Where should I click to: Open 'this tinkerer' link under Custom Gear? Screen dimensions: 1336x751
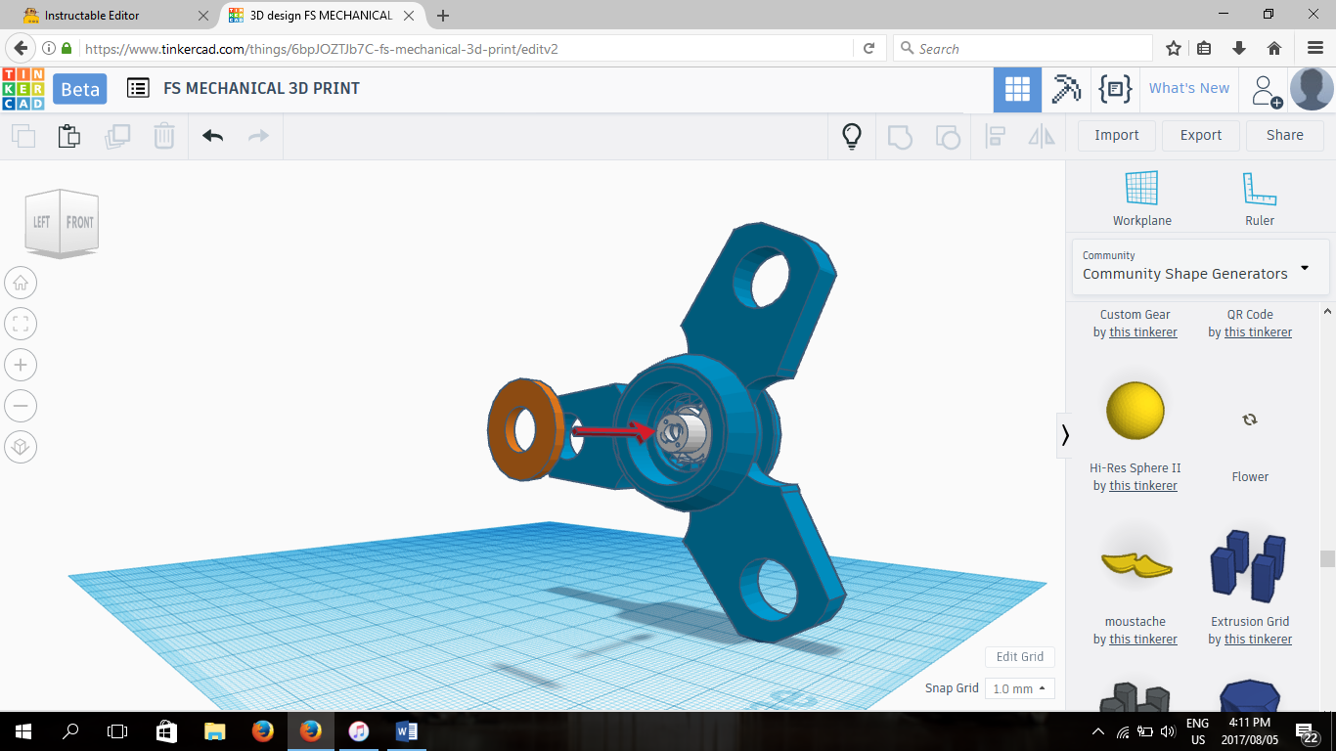pos(1143,332)
